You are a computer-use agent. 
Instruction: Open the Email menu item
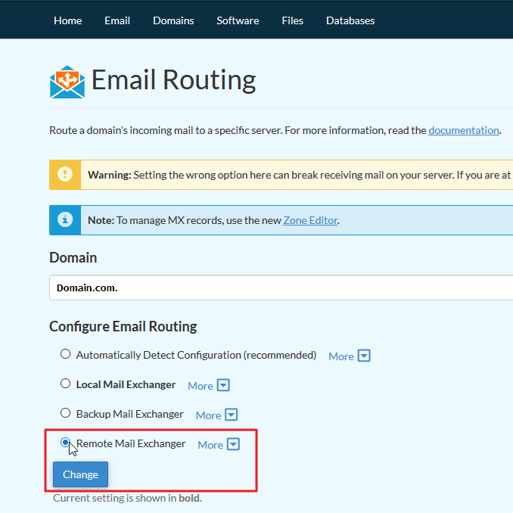[x=117, y=20]
